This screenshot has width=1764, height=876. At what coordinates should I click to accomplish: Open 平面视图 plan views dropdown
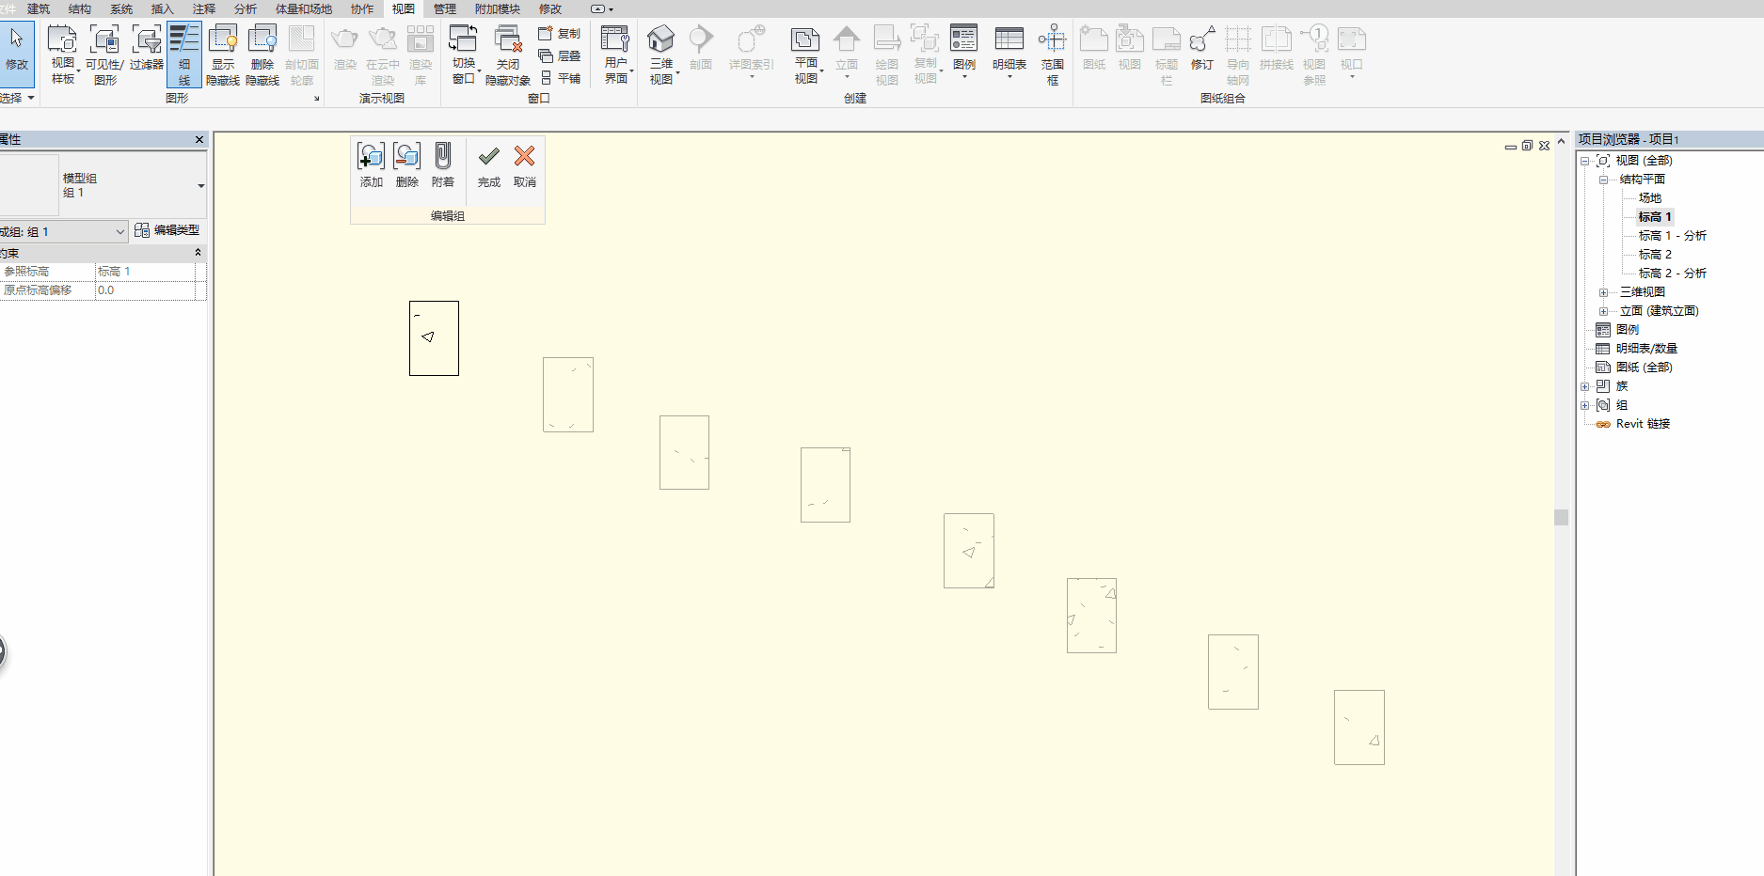point(806,55)
